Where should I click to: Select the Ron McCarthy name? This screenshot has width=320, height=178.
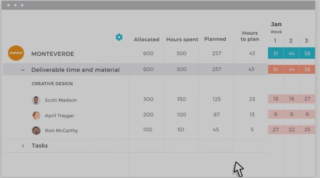(61, 131)
